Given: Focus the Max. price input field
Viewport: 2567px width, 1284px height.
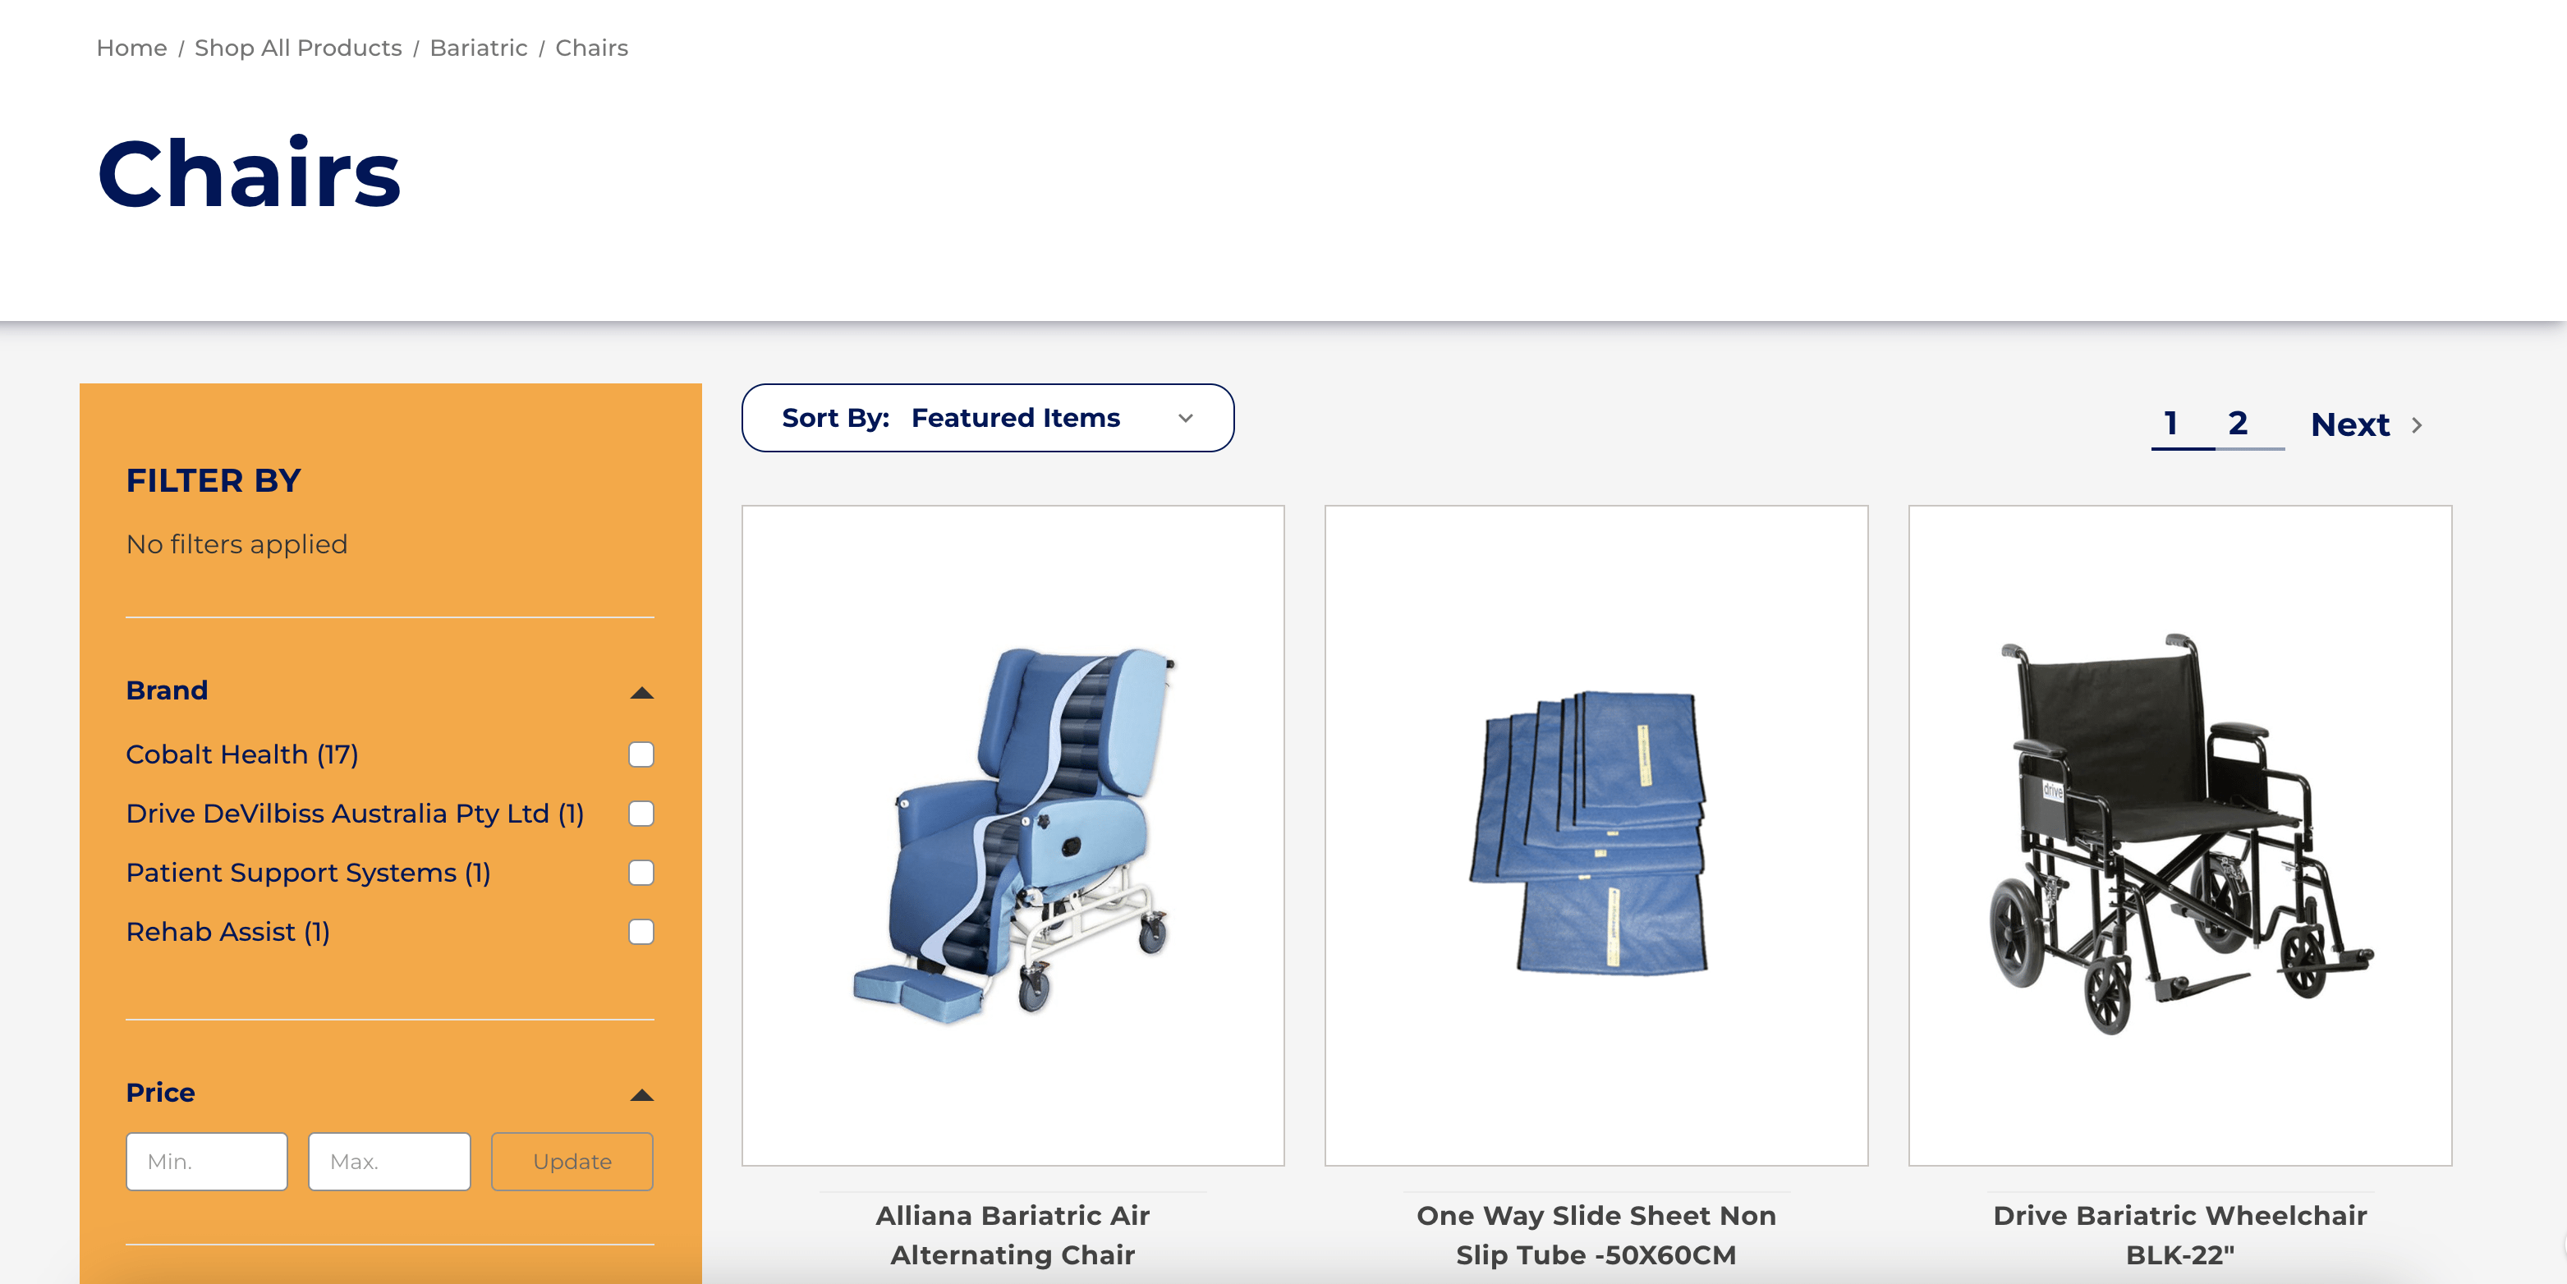Looking at the screenshot, I should coord(389,1162).
